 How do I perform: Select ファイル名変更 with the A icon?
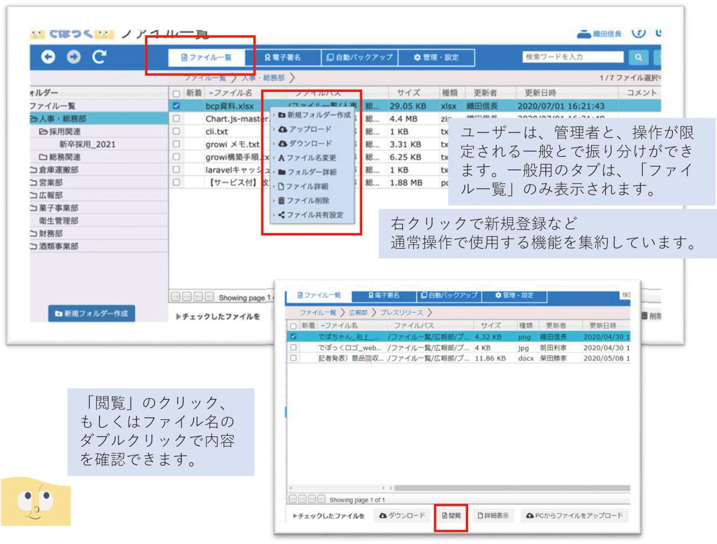283,157
